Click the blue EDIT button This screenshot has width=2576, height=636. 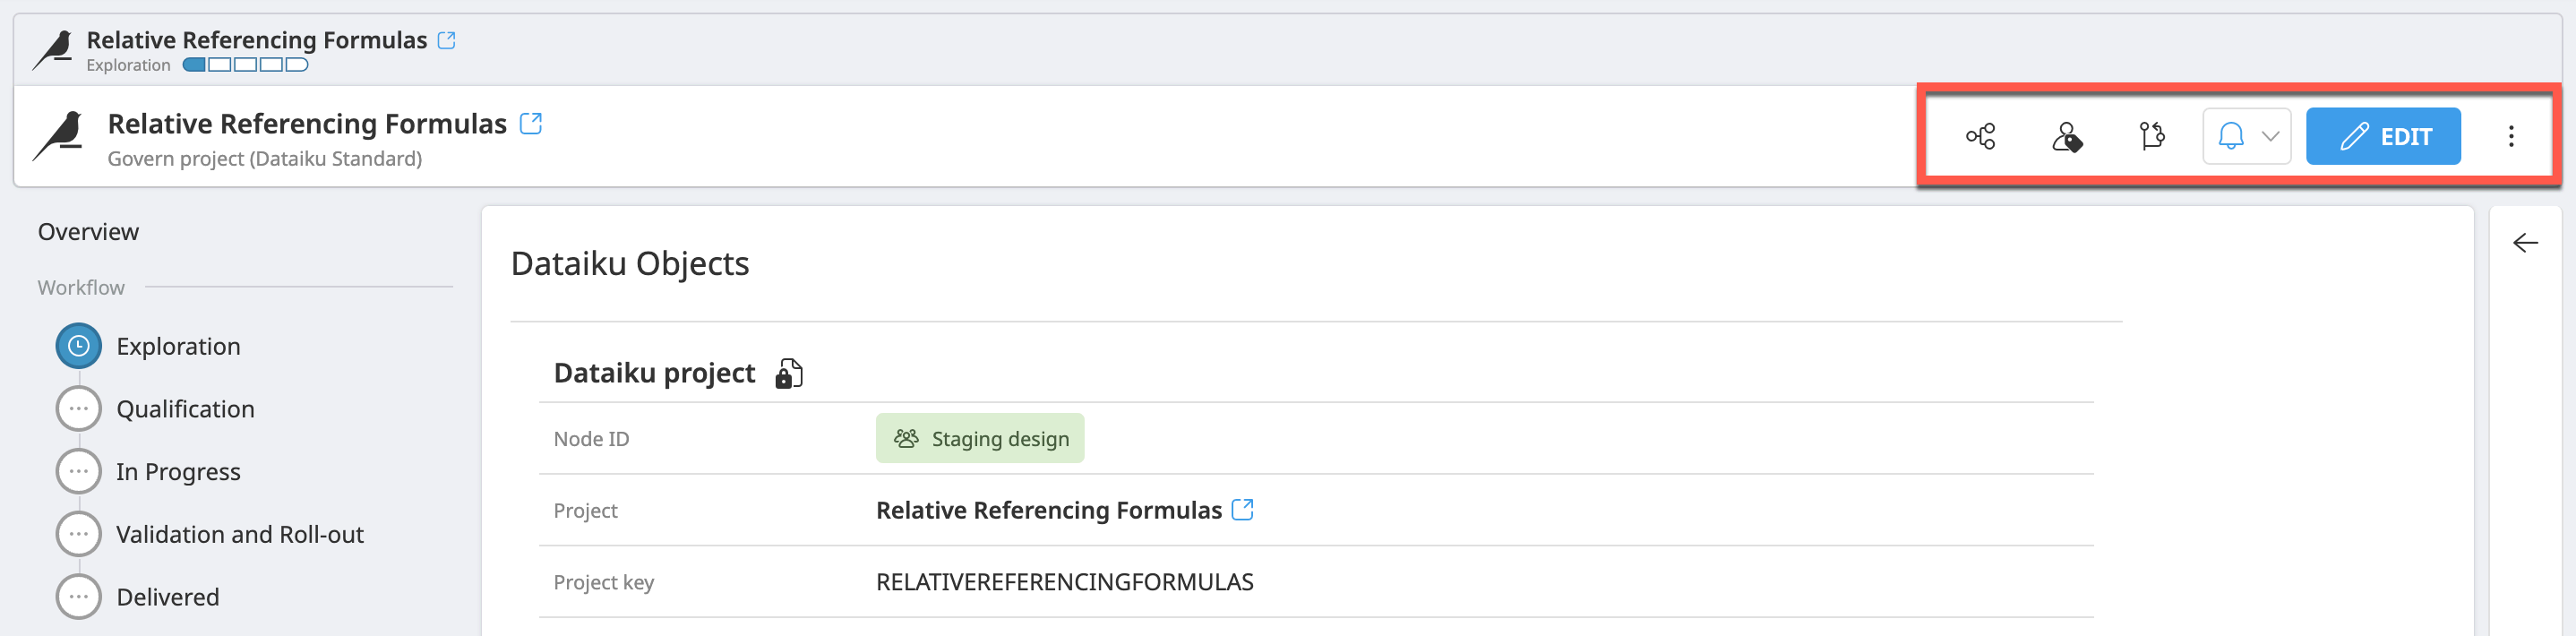coord(2383,136)
